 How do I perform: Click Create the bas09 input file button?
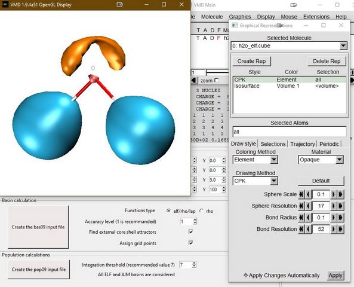pos(38,227)
